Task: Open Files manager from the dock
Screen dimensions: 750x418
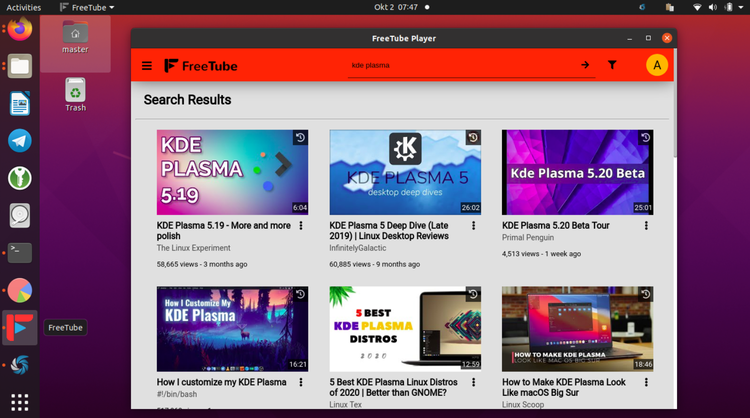Action: pos(20,66)
